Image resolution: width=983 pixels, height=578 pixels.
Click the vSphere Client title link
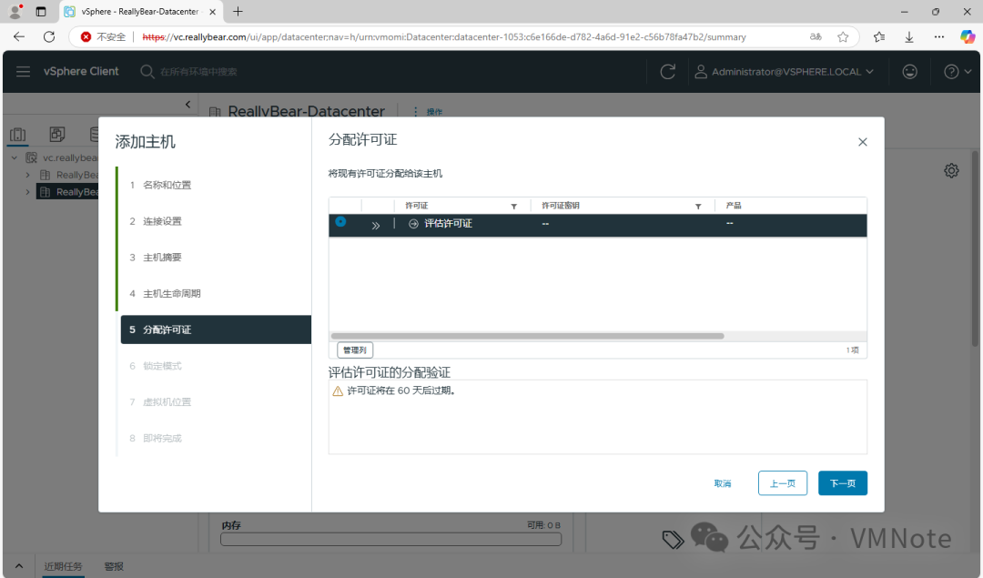coord(81,72)
